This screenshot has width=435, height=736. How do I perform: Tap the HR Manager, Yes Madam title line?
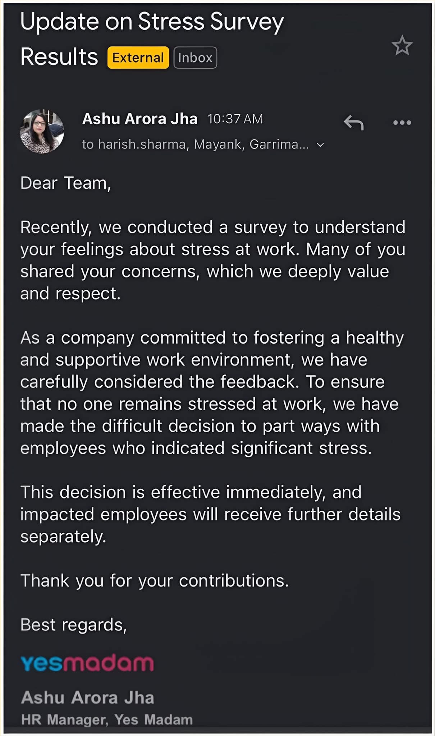(x=107, y=720)
